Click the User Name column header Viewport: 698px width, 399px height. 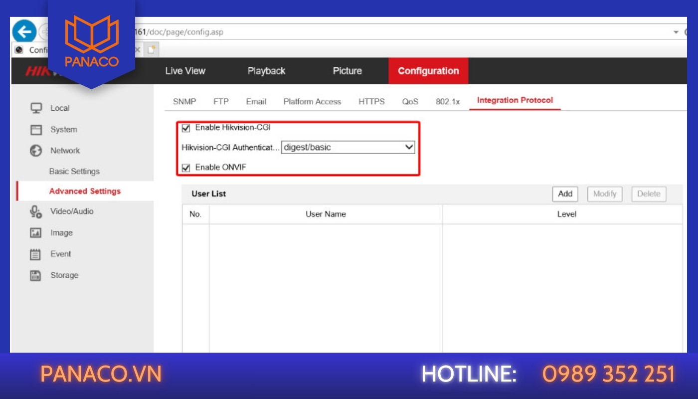tap(326, 214)
